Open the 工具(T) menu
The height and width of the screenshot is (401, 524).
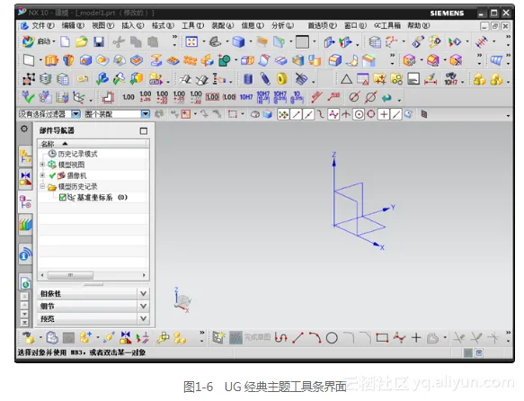click(193, 26)
